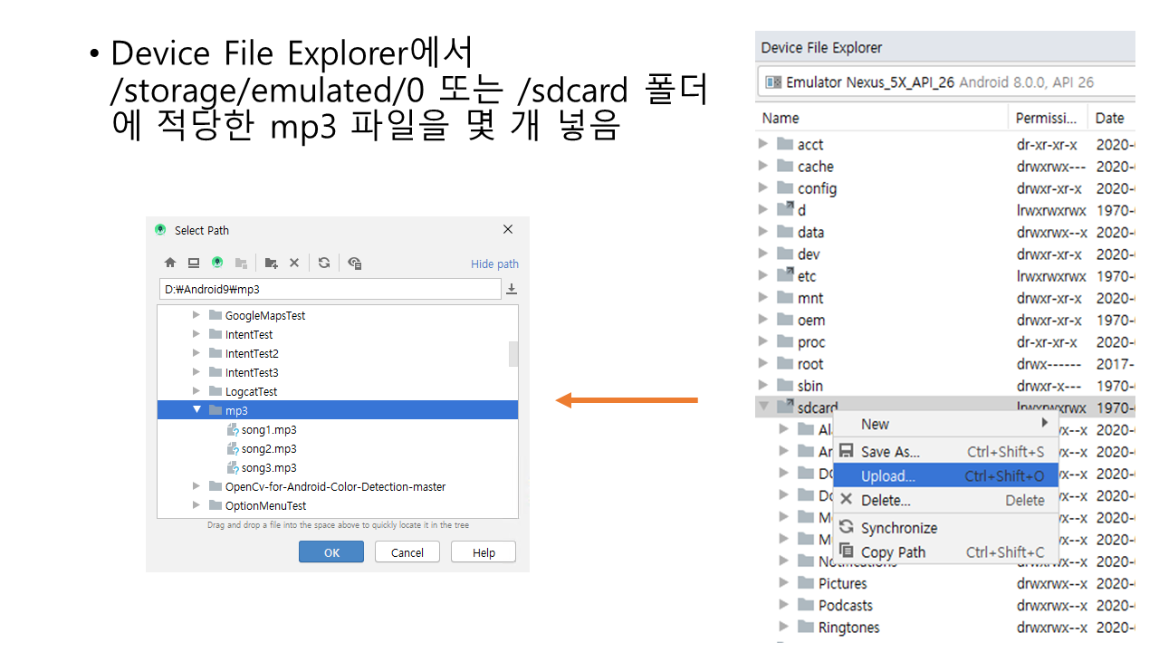This screenshot has width=1159, height=652.
Task: Open the New submenu in context menu
Action: click(x=875, y=424)
